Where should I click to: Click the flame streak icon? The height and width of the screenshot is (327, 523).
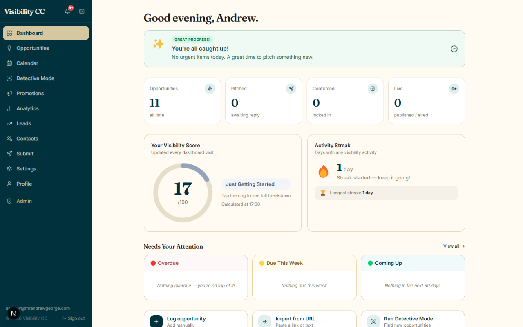pyautogui.click(x=323, y=172)
